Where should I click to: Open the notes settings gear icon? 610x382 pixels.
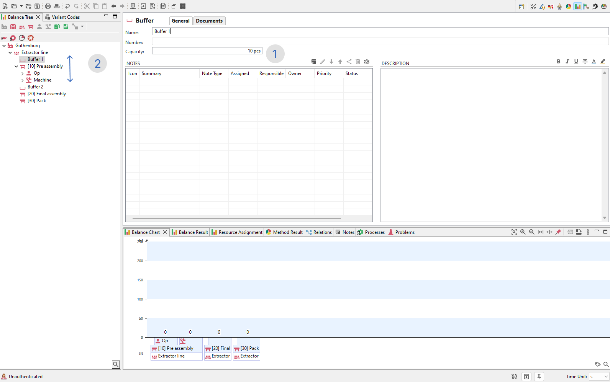pyautogui.click(x=367, y=62)
